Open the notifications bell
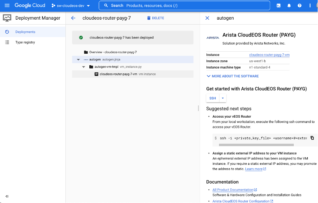318x203 pixels. 289,6
